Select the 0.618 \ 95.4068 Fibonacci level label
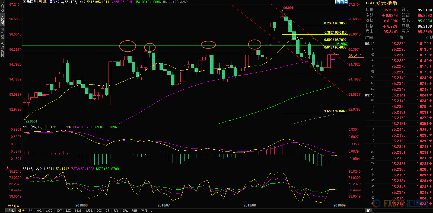This screenshot has height=213, width=433. pos(335,47)
